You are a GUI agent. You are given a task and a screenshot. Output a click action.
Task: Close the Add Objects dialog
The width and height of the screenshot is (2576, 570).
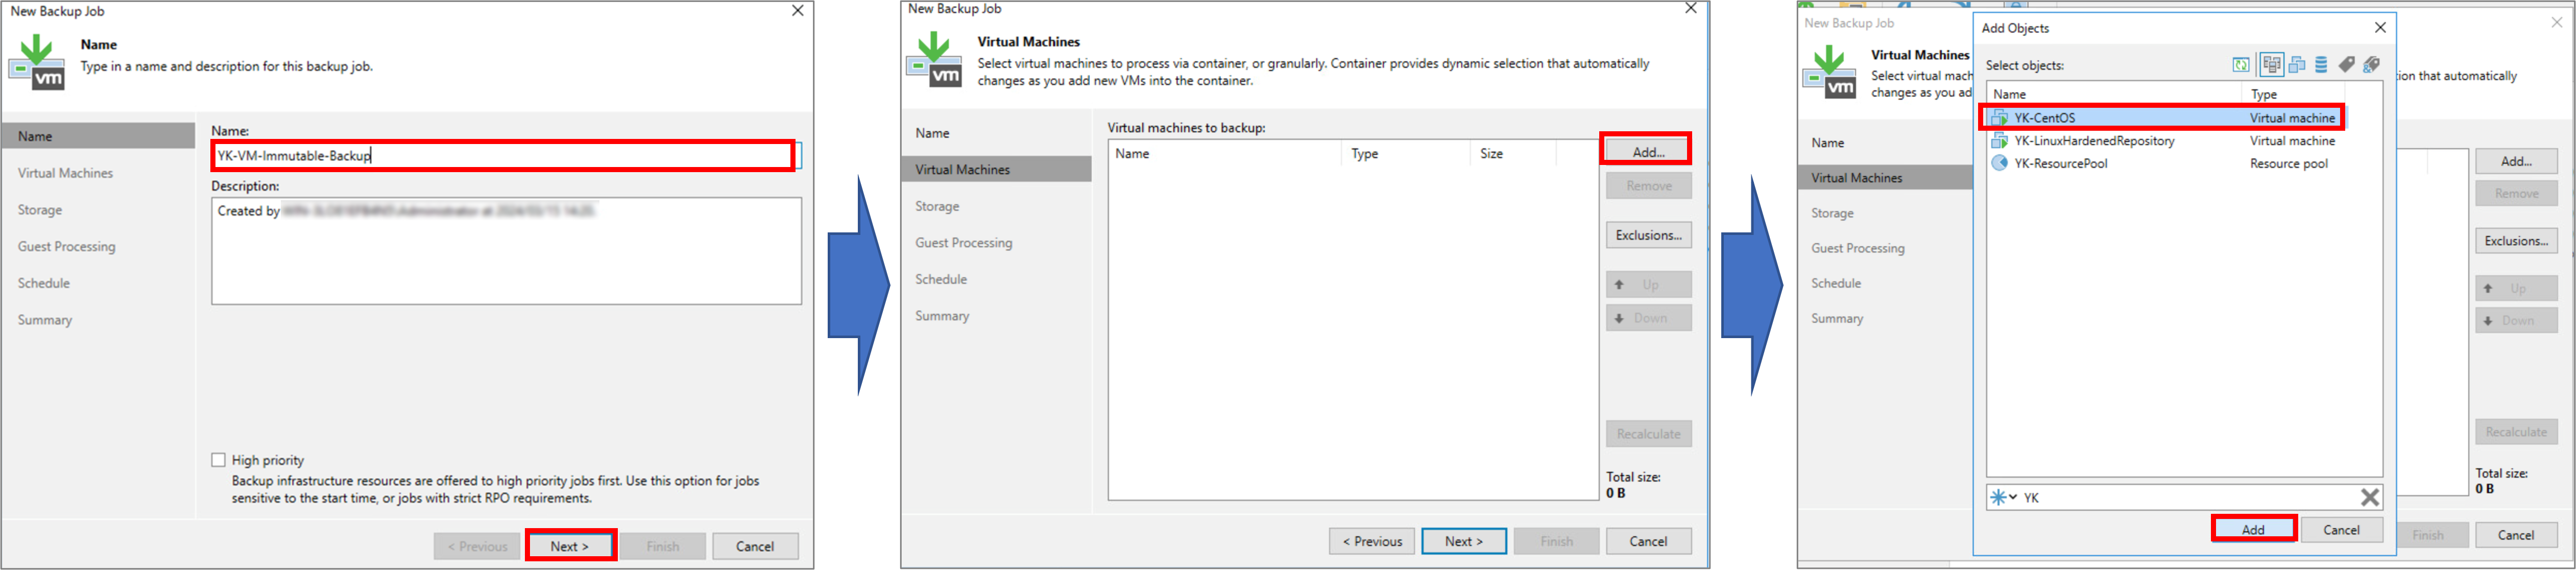(x=2380, y=28)
